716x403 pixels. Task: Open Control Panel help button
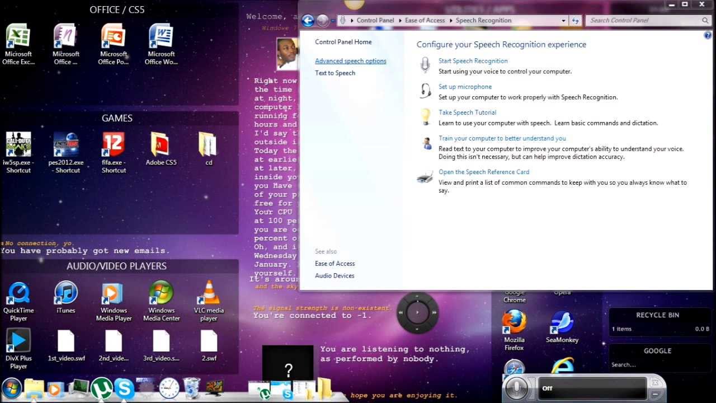click(708, 35)
